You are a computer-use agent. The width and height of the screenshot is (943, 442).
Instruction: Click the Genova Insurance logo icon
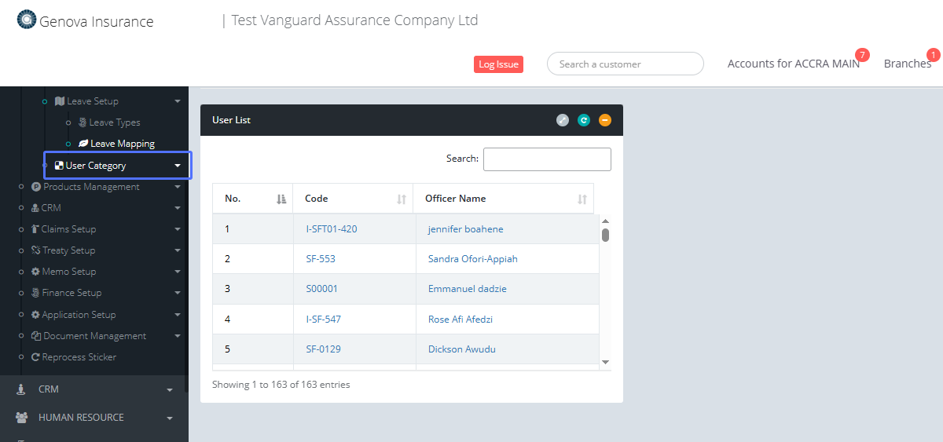point(27,20)
